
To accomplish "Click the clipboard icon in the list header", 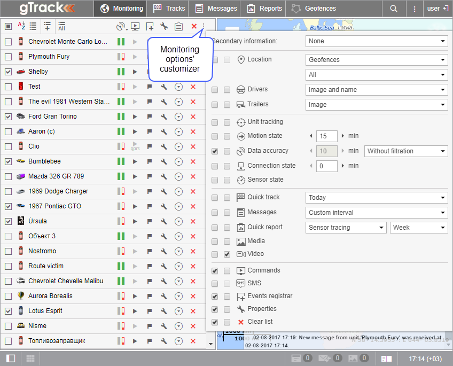I will pyautogui.click(x=178, y=26).
